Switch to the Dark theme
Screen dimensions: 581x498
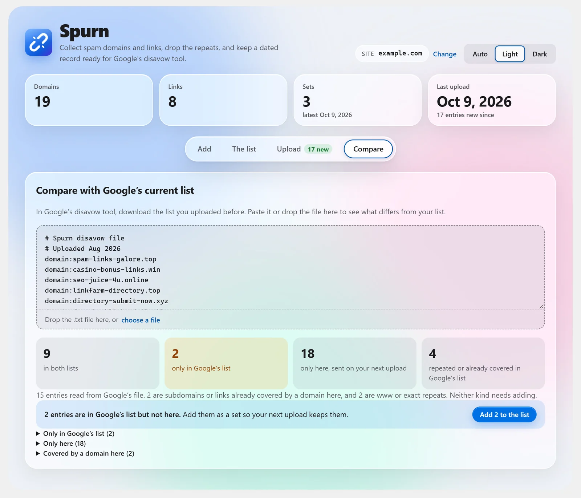pyautogui.click(x=540, y=54)
